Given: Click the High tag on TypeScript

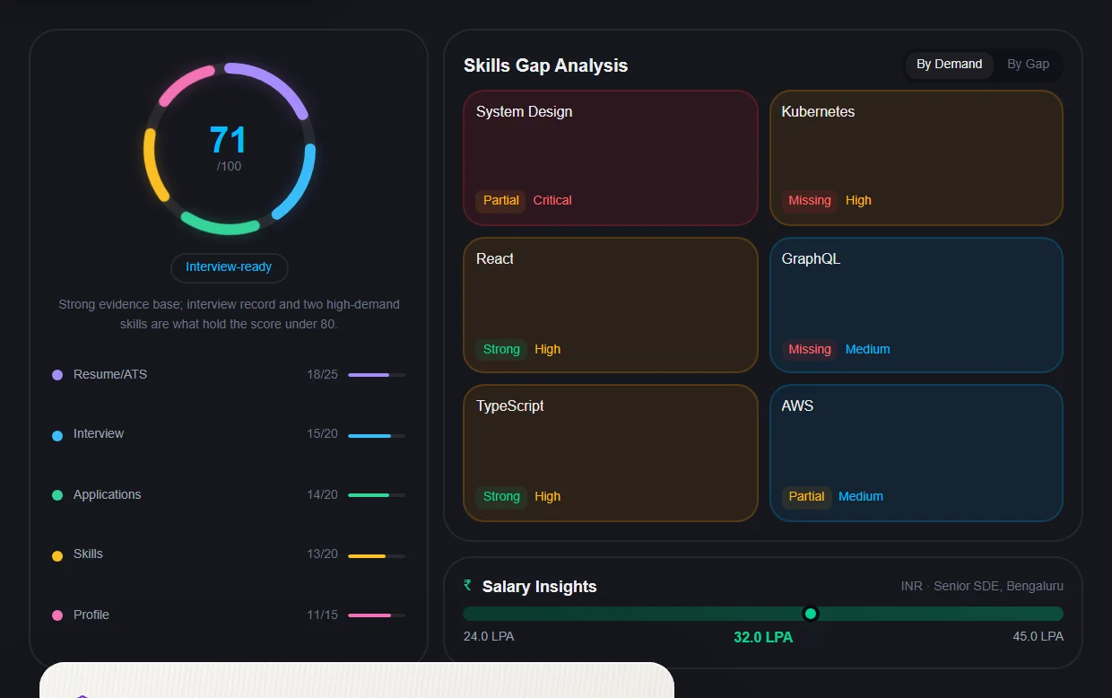Looking at the screenshot, I should [x=548, y=496].
